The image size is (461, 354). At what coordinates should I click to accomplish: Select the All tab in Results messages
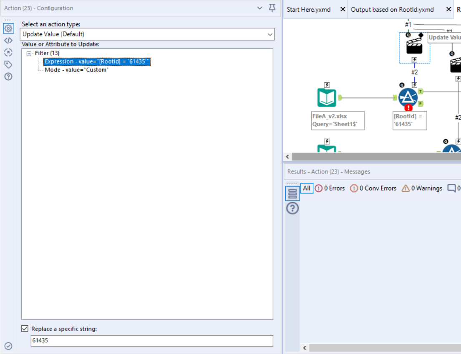(x=307, y=188)
